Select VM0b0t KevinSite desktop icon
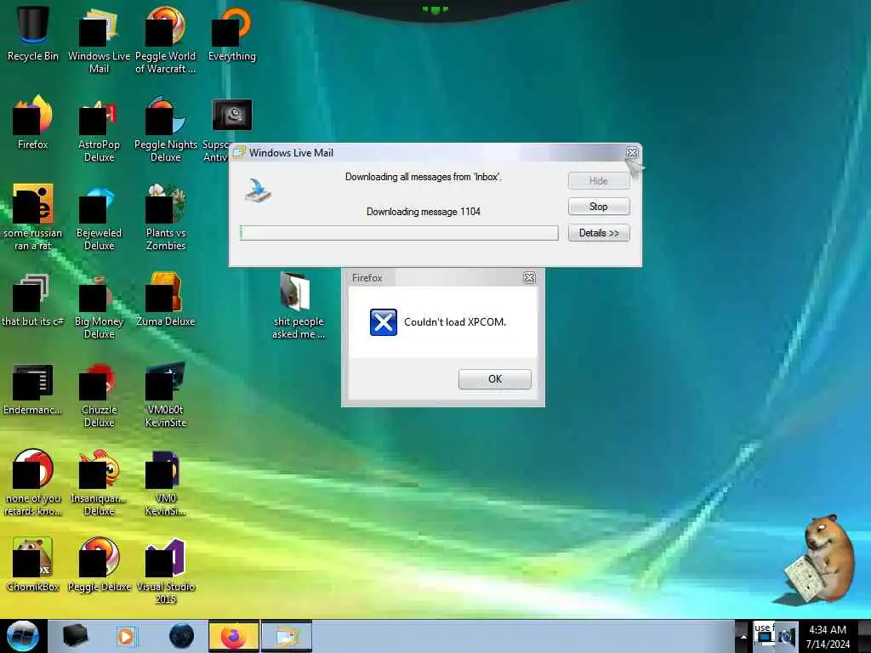Image resolution: width=871 pixels, height=653 pixels. (x=166, y=395)
